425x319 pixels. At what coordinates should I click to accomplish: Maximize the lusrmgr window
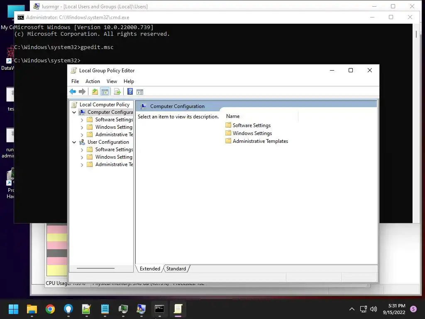point(393,6)
